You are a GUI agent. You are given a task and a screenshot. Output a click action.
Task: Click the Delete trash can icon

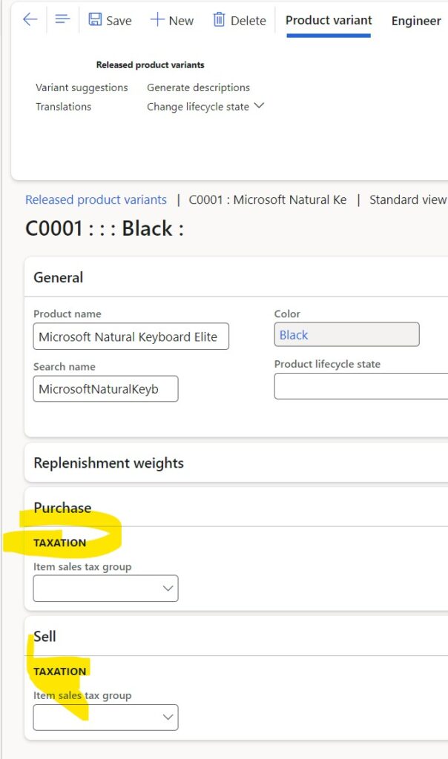[219, 20]
